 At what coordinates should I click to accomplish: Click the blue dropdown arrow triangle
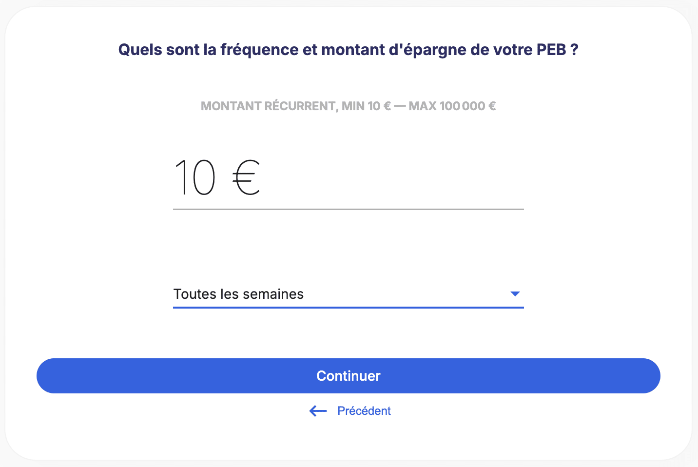515,294
